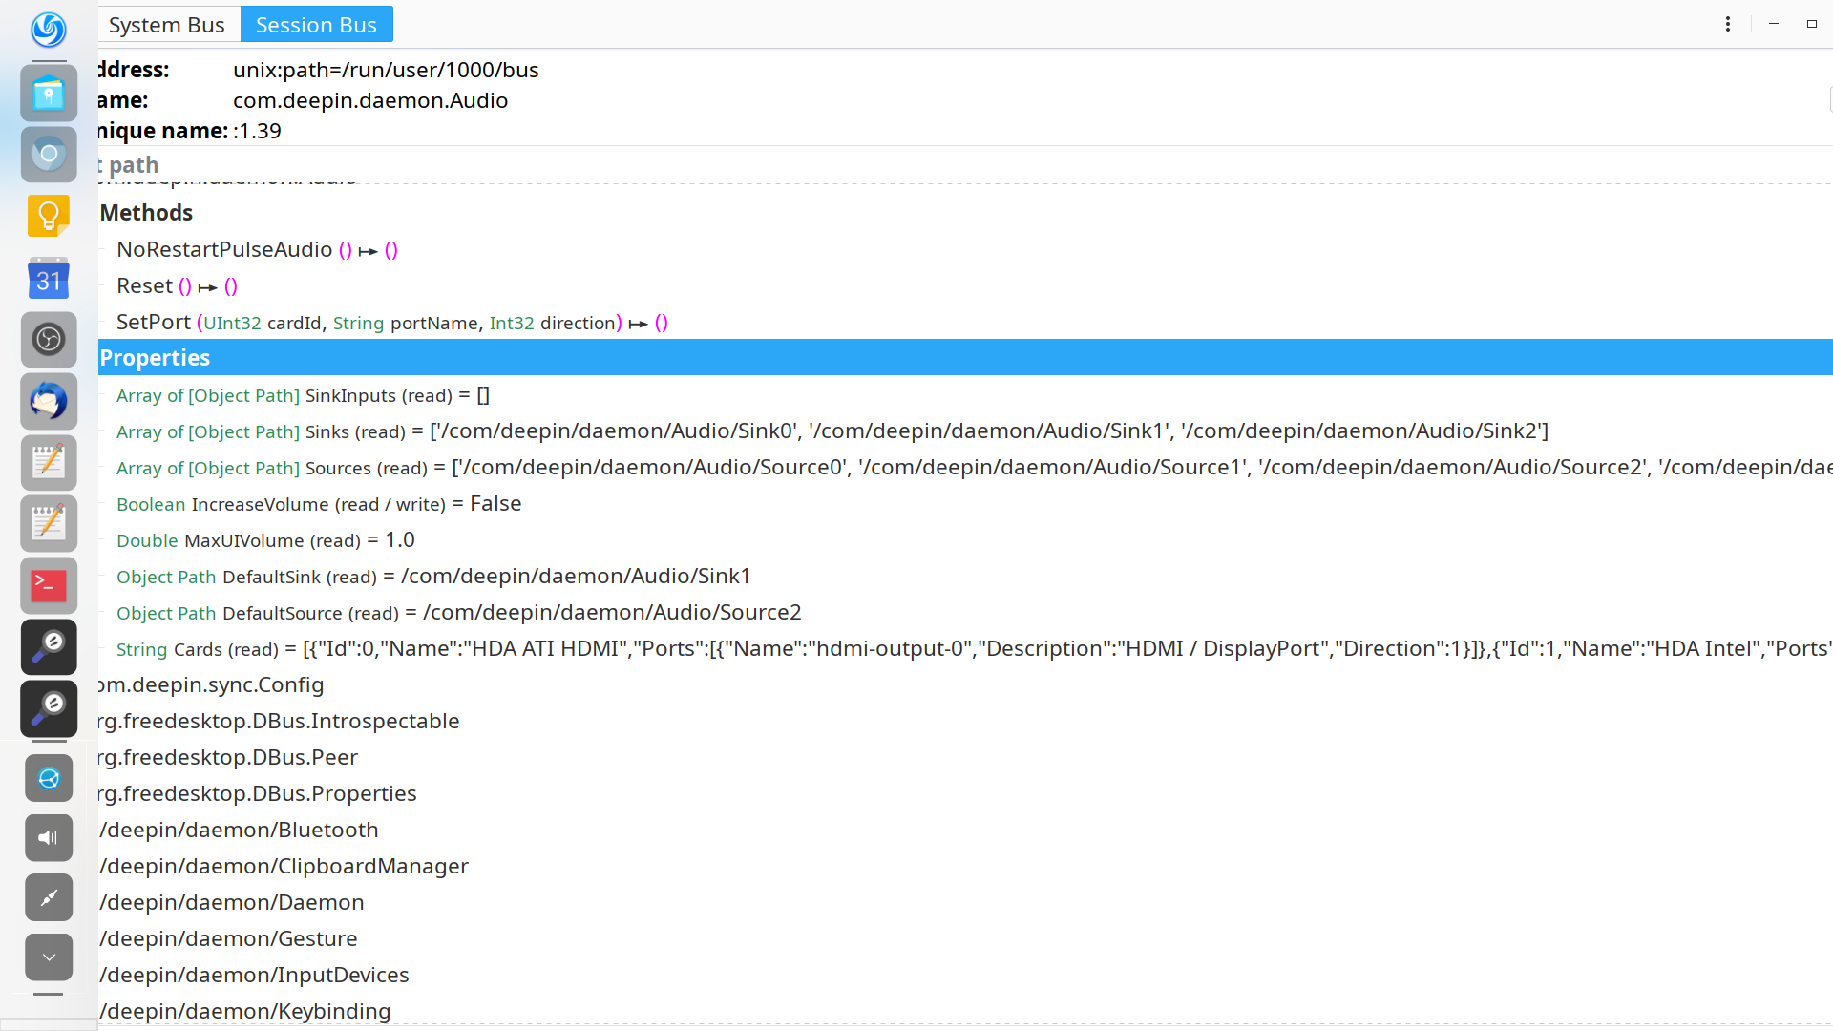Click the blue network sharing tray icon
This screenshot has width=1833, height=1031.
(x=49, y=778)
